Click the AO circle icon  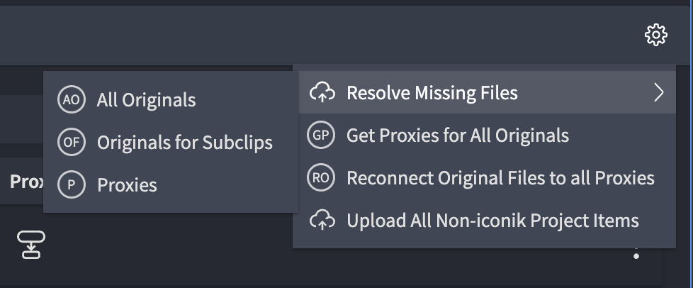point(72,99)
